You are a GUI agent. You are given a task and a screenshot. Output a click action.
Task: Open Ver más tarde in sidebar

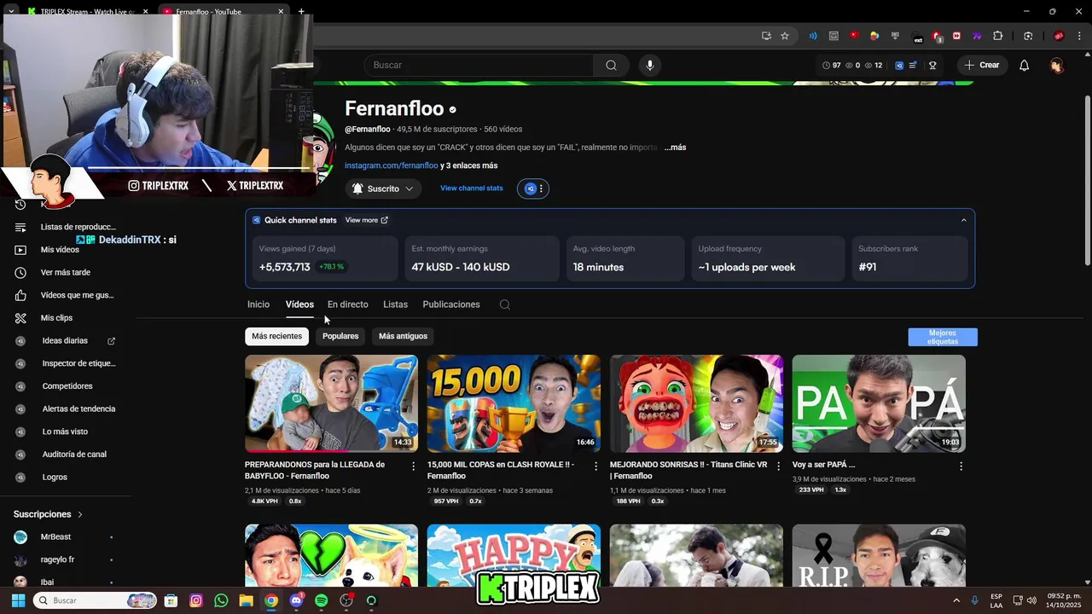pyautogui.click(x=66, y=273)
